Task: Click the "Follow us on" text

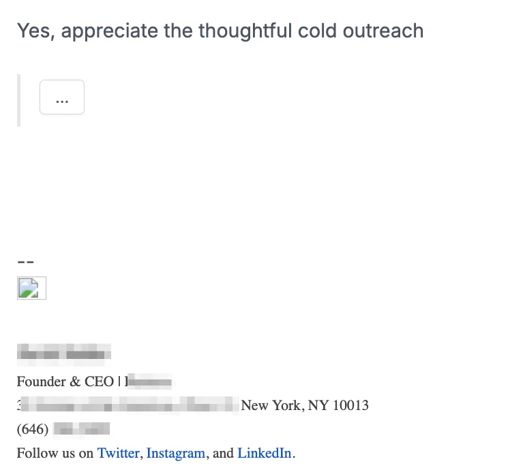Action: (55, 453)
